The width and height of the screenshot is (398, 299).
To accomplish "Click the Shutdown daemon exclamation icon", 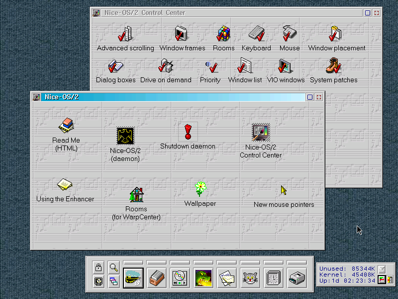I will (188, 132).
